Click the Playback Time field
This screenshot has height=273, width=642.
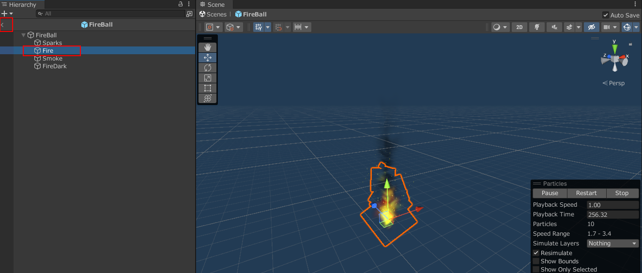(x=612, y=215)
